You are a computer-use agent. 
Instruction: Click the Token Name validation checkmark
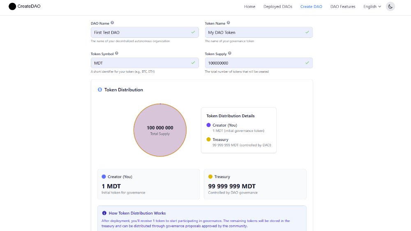(x=307, y=32)
